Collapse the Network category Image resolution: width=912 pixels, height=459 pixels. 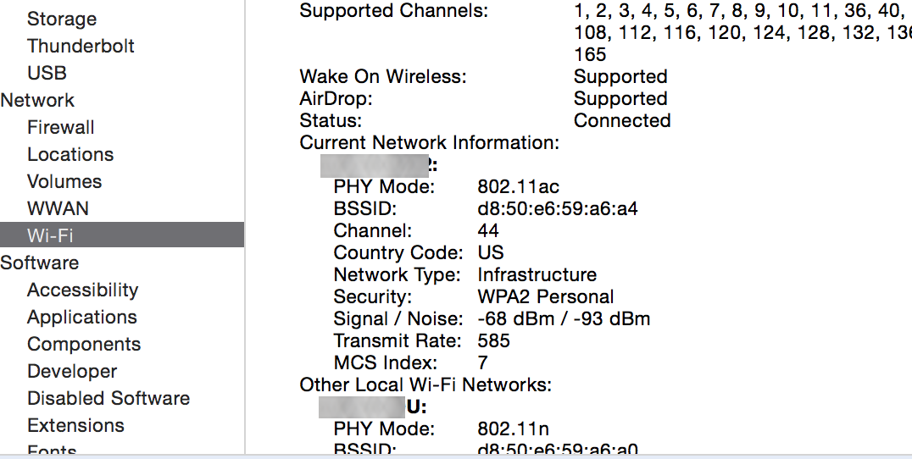37,100
